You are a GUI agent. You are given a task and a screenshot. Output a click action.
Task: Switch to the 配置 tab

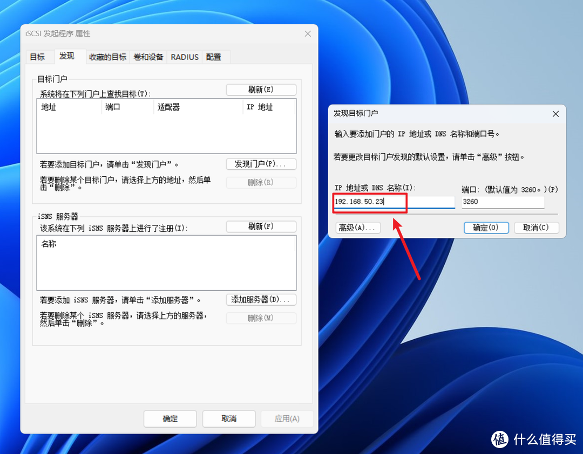pos(213,57)
